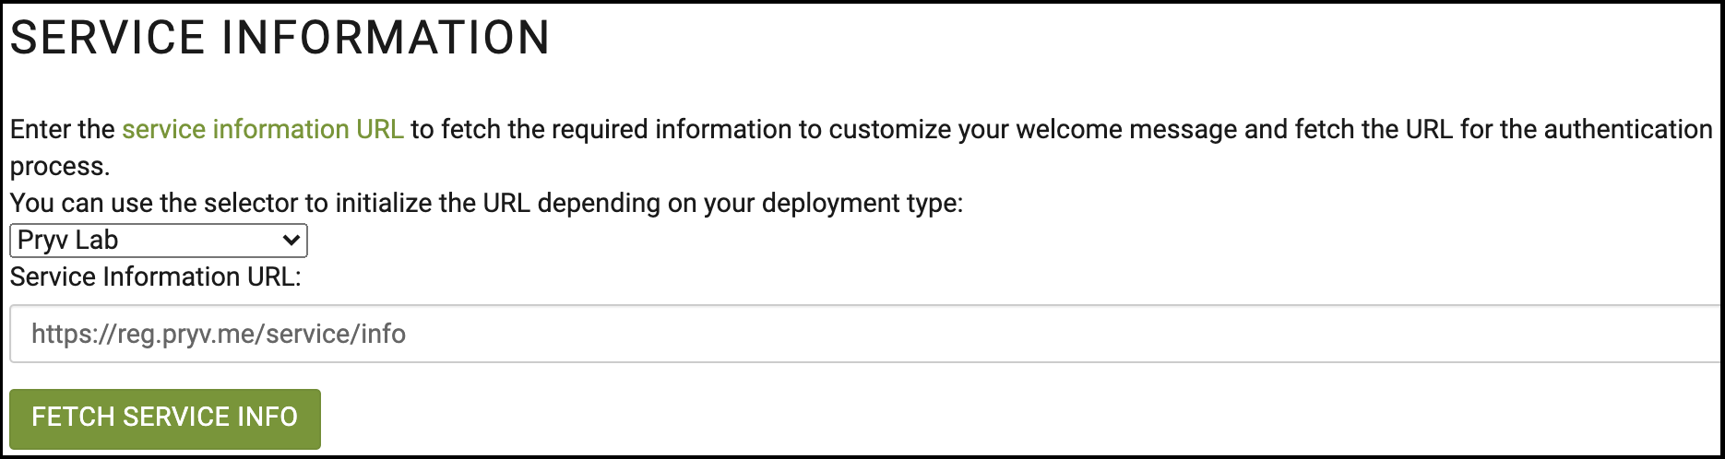The width and height of the screenshot is (1725, 459).
Task: Click the reg.pryv.me URL text in the field
Action: 219,334
